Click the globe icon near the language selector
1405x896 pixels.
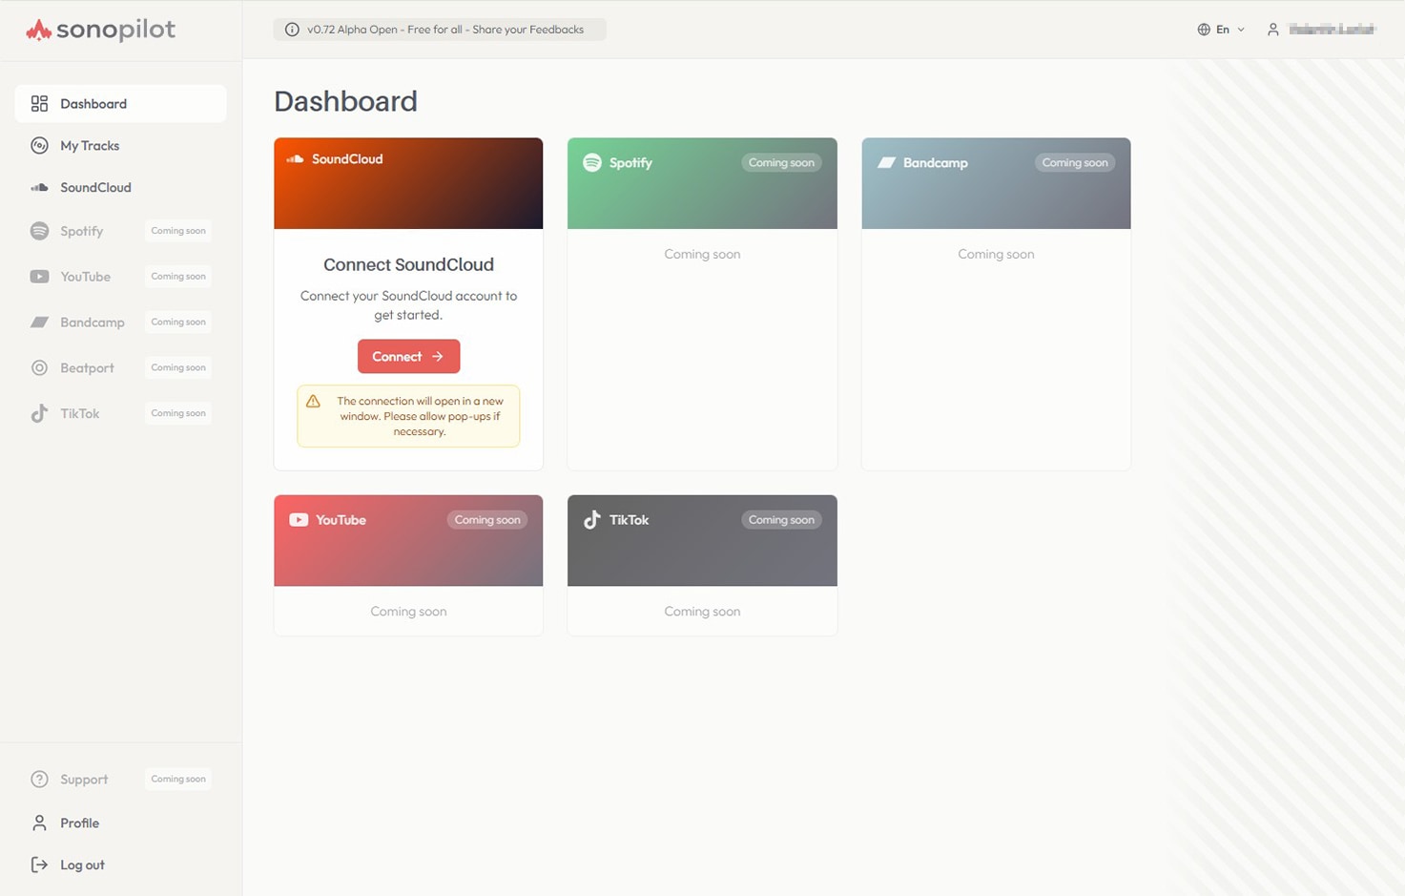tap(1203, 29)
